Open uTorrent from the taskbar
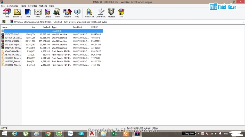 pos(26,134)
